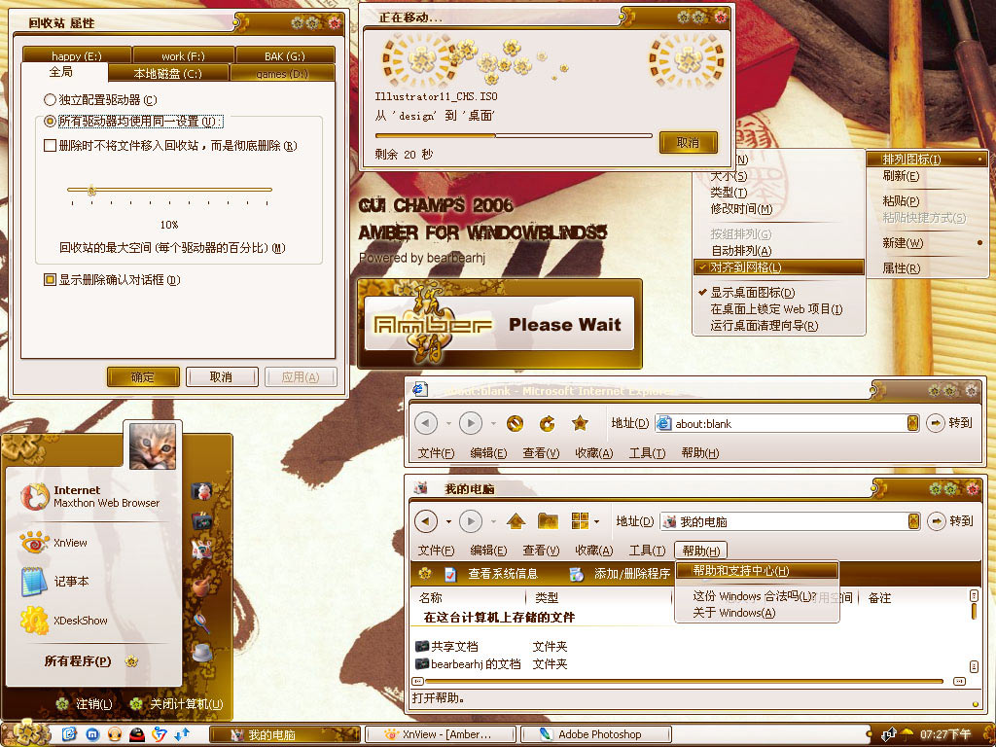Switch to the happy (E:) tab
The height and width of the screenshot is (747, 996).
click(x=77, y=55)
